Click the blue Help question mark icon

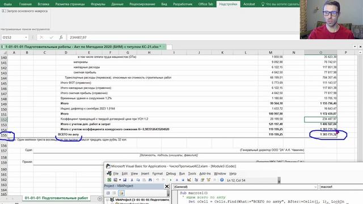tap(222, 180)
